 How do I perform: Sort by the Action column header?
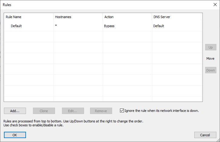click(127, 17)
